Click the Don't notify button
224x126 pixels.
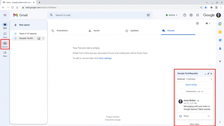(x=191, y=85)
